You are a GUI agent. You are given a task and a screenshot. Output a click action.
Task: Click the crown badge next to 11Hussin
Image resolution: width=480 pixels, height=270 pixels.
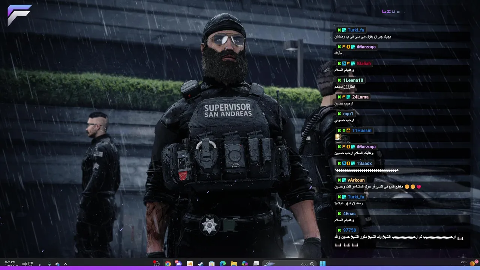coord(348,130)
